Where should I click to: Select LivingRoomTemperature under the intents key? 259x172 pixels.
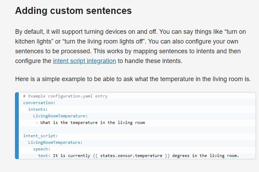(x=60, y=116)
